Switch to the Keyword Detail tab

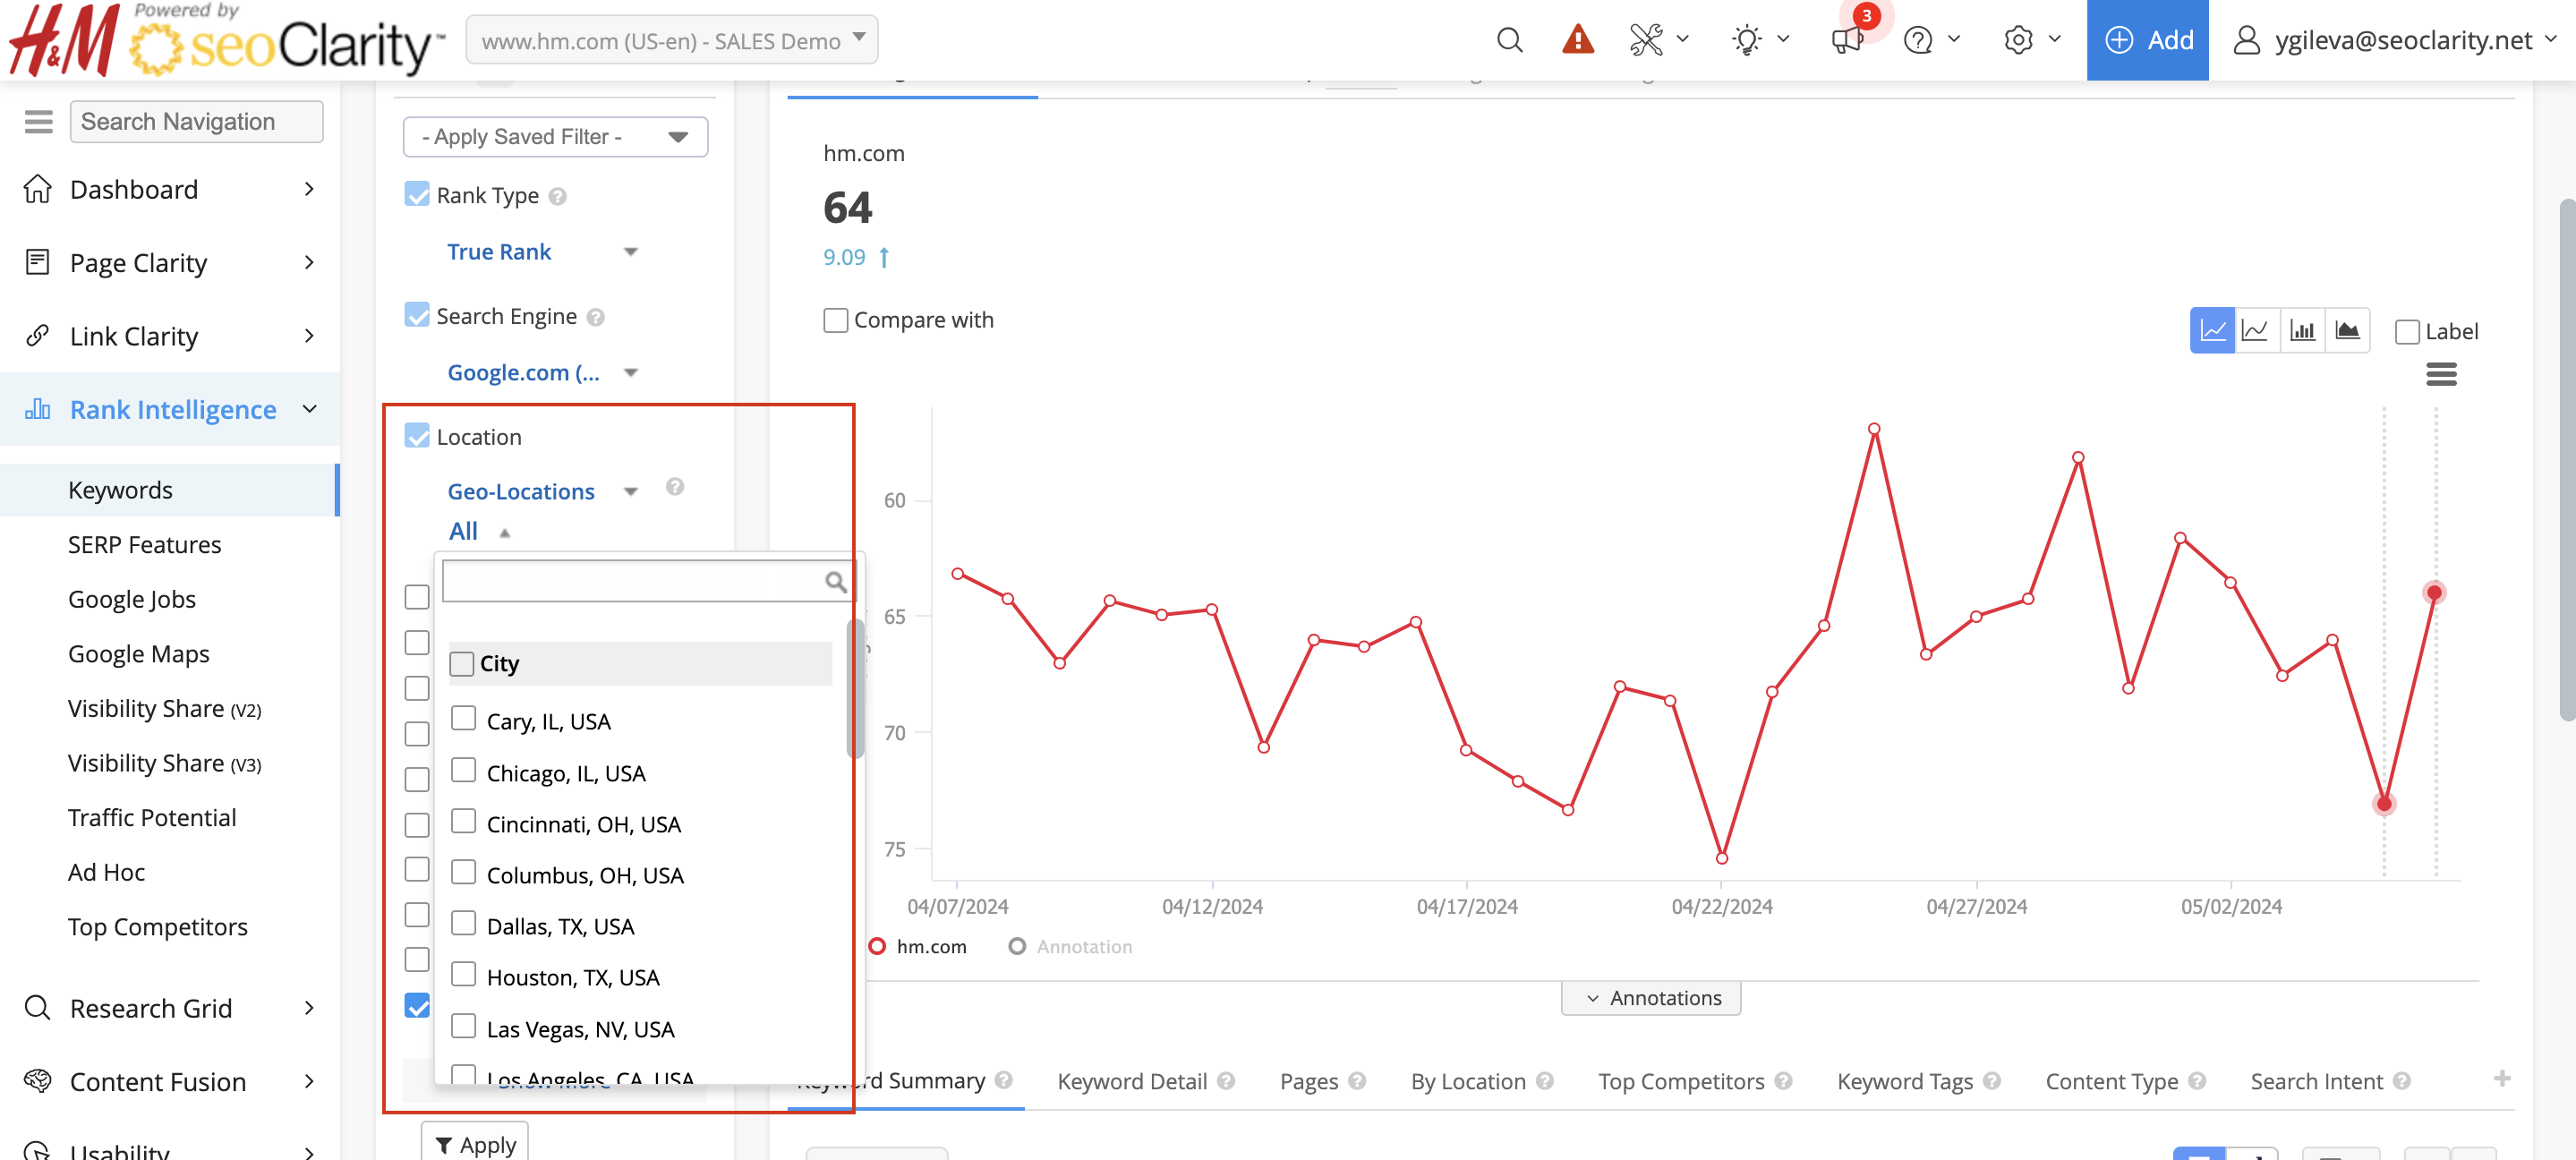(1132, 1082)
